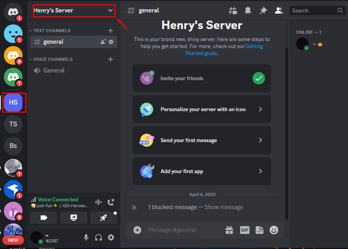
Task: Toggle noise suppression in voice panel
Action: pyautogui.click(x=98, y=202)
